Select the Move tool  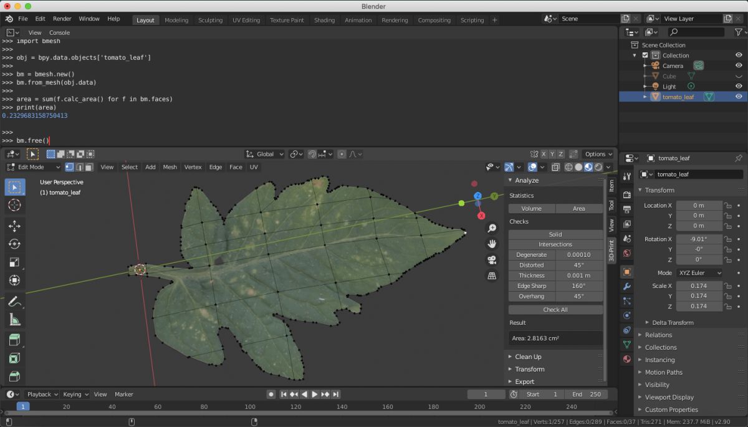coord(15,226)
